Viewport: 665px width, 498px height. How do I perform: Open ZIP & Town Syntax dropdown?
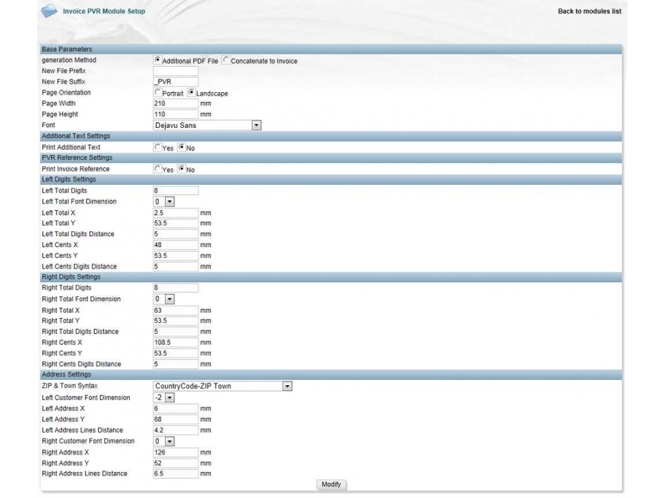pyautogui.click(x=223, y=386)
